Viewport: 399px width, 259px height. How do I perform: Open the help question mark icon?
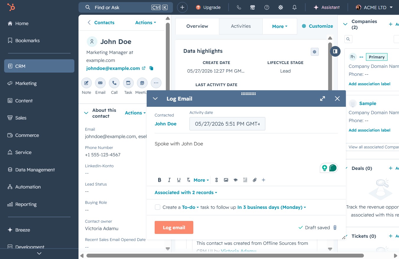click(267, 7)
